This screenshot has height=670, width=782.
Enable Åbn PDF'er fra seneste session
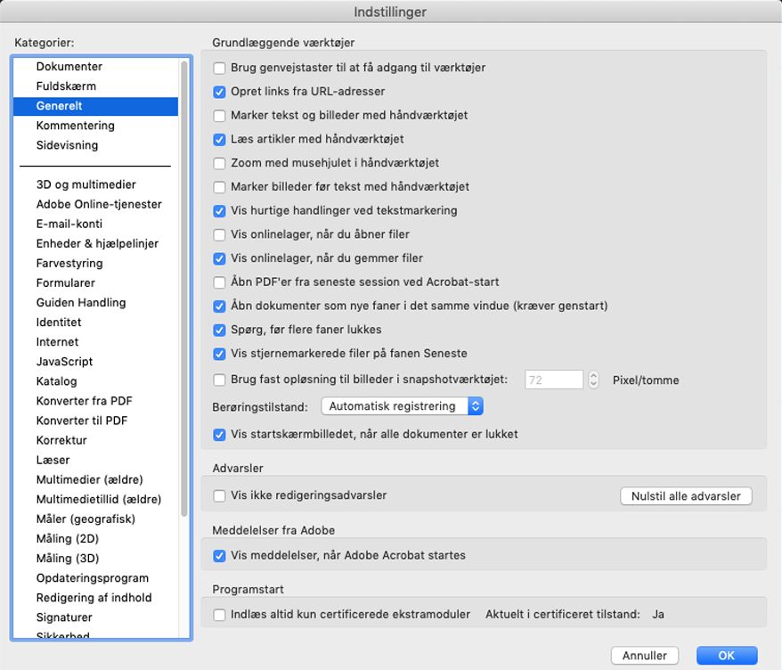(218, 283)
